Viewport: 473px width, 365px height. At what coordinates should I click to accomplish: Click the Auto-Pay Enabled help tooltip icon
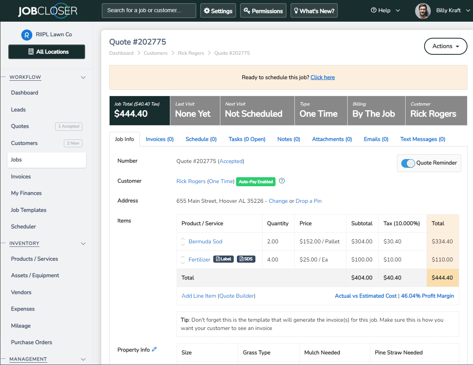(x=282, y=181)
